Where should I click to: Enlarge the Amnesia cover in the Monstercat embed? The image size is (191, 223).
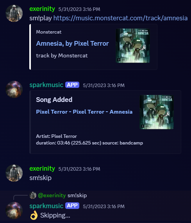point(133,46)
